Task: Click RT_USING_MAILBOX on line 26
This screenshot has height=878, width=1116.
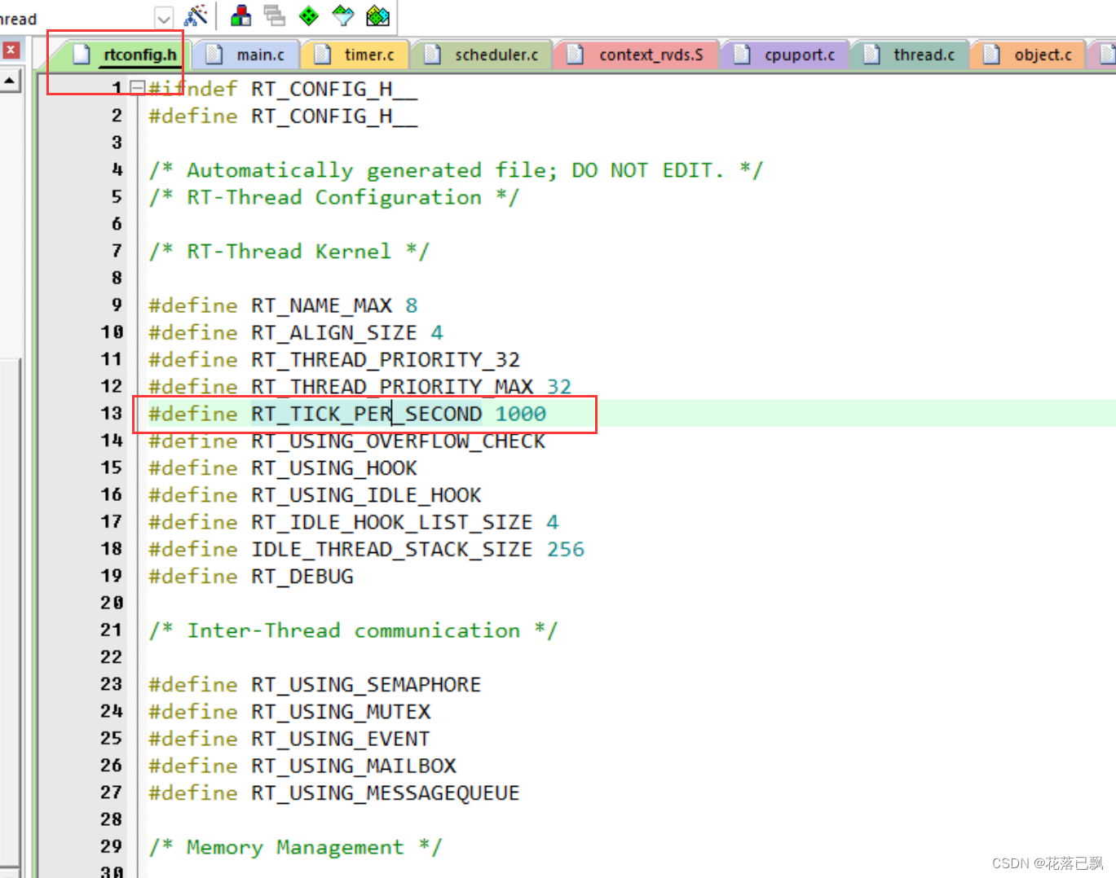Action: coord(353,766)
